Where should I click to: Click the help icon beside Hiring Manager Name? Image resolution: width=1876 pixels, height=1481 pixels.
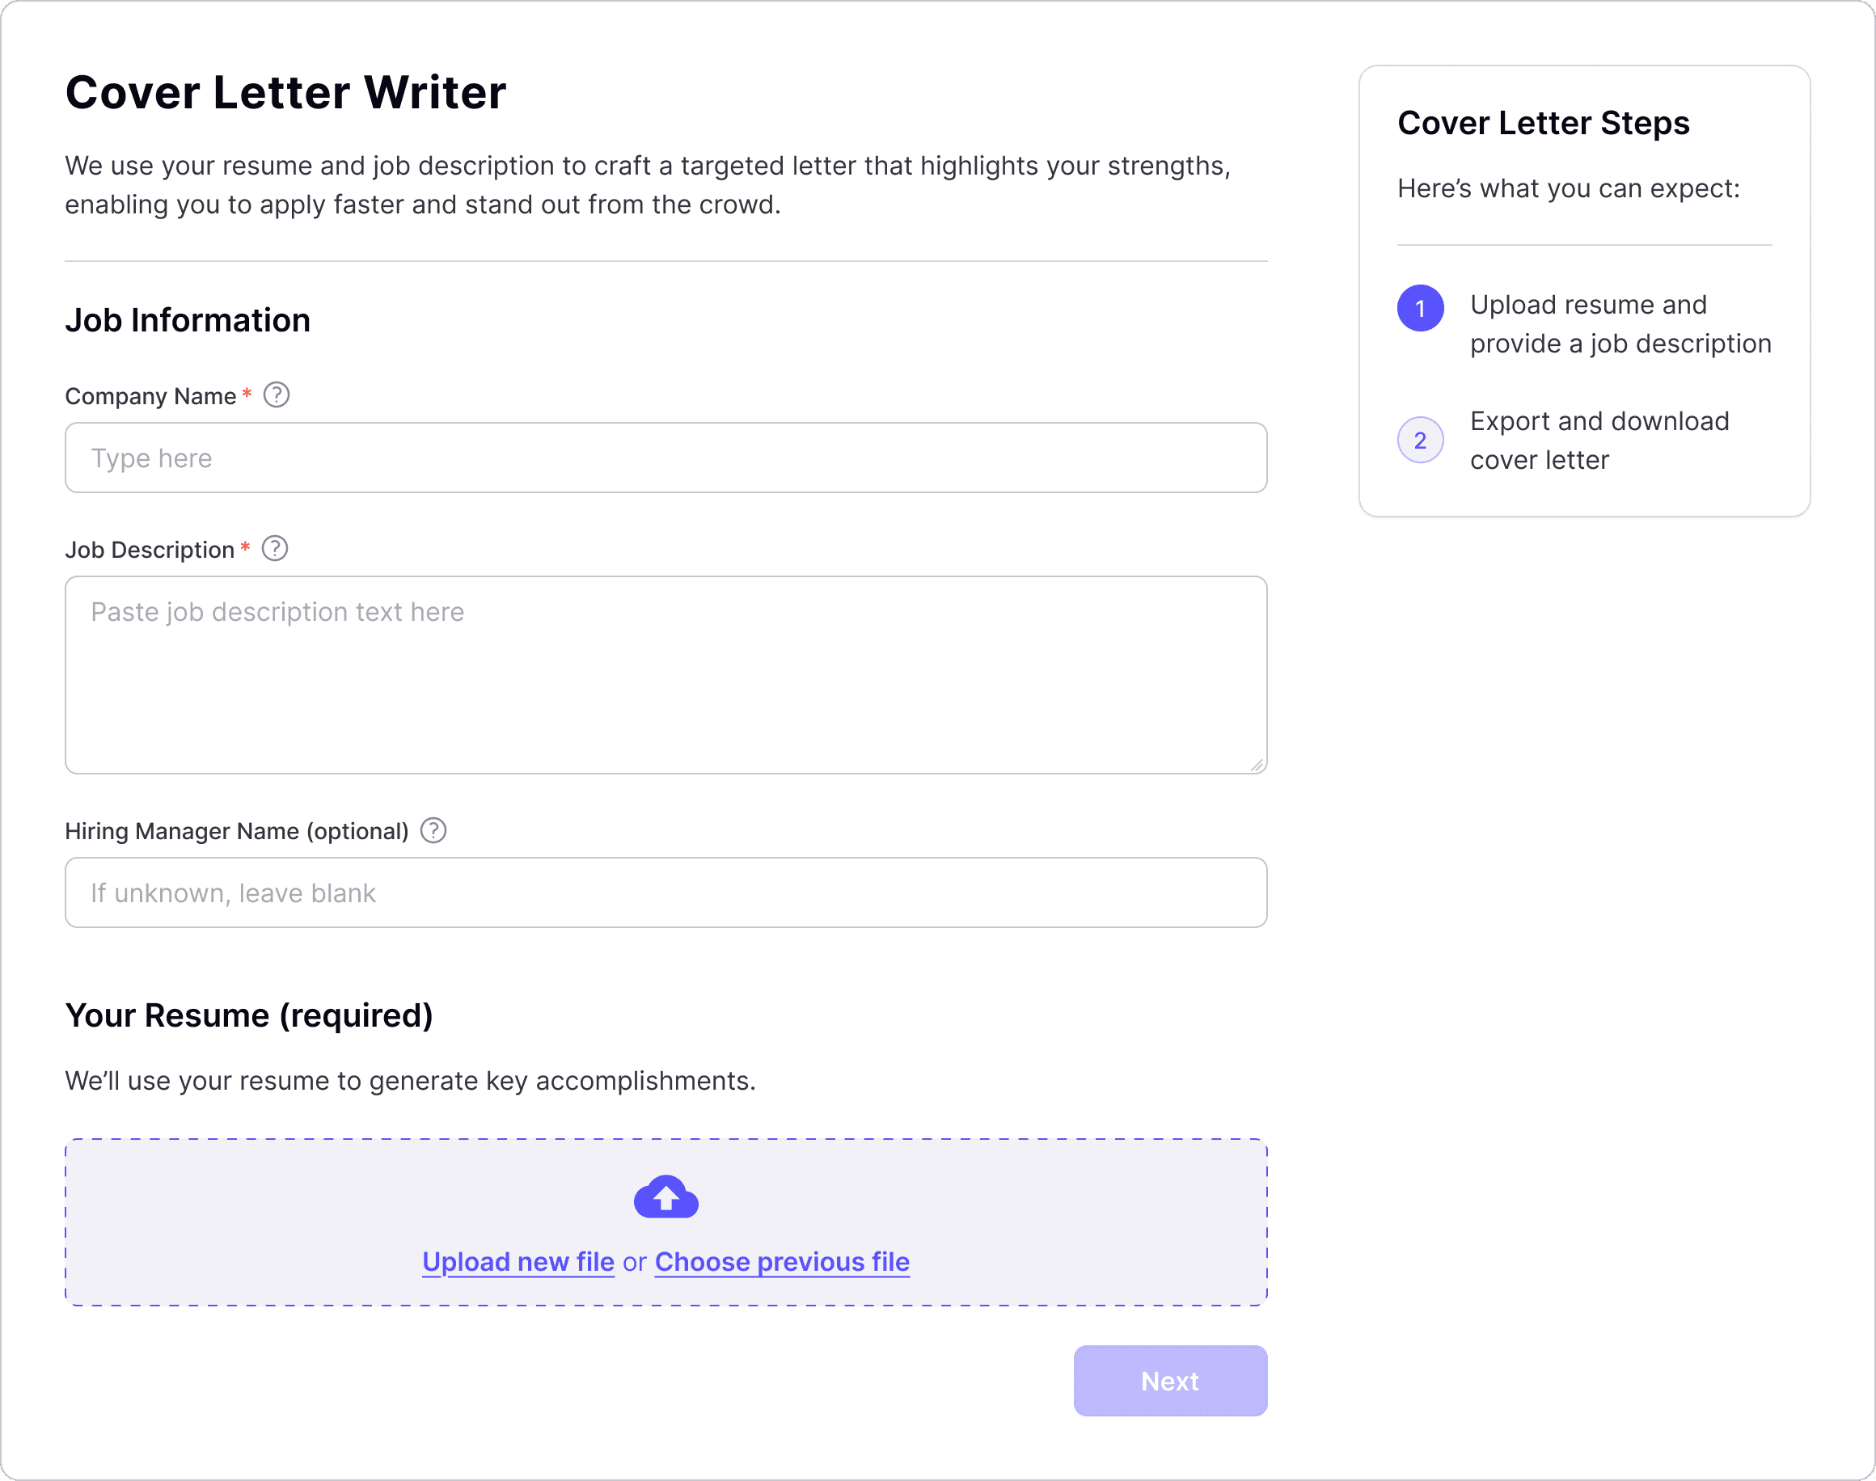tap(433, 831)
